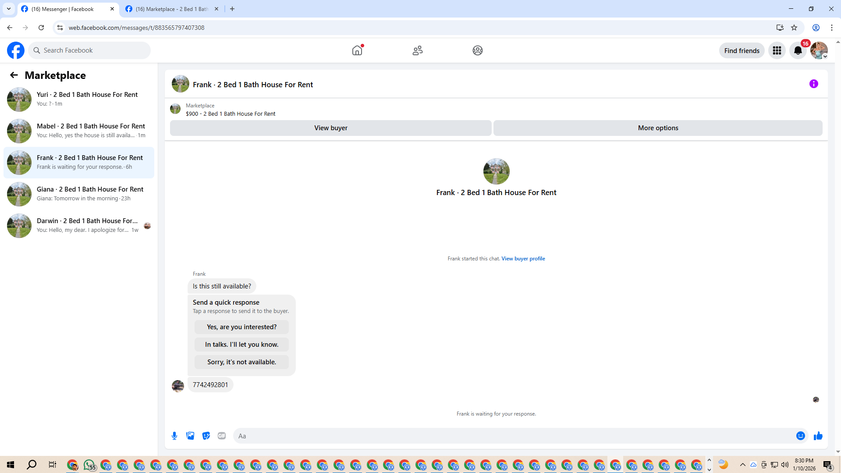The image size is (841, 473).
Task: Record a voice clip with microphone
Action: (x=174, y=436)
